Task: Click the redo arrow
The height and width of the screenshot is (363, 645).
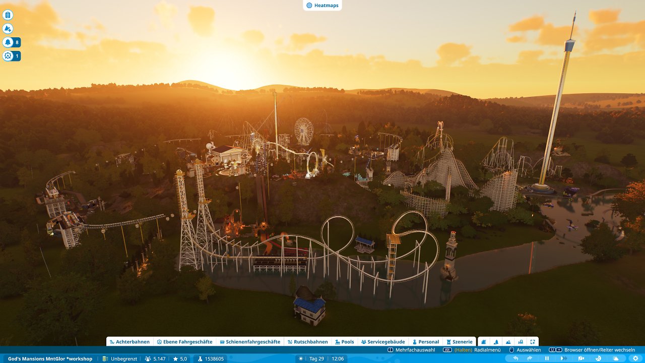Action: point(530,358)
